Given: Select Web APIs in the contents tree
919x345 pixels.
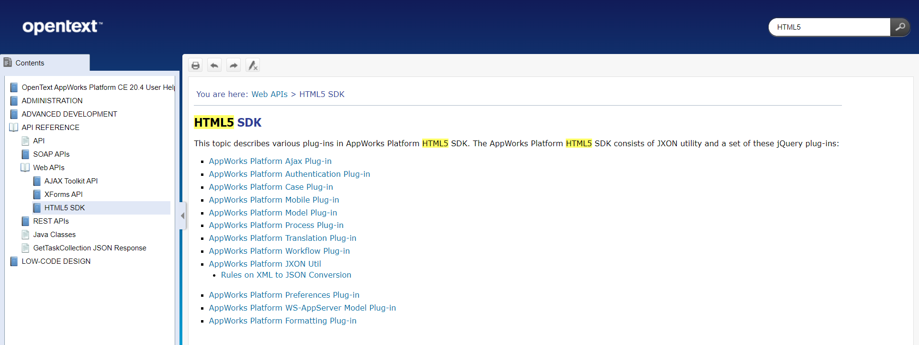Looking at the screenshot, I should tap(49, 168).
